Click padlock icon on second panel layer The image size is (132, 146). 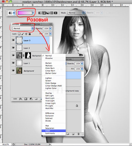[77, 106]
